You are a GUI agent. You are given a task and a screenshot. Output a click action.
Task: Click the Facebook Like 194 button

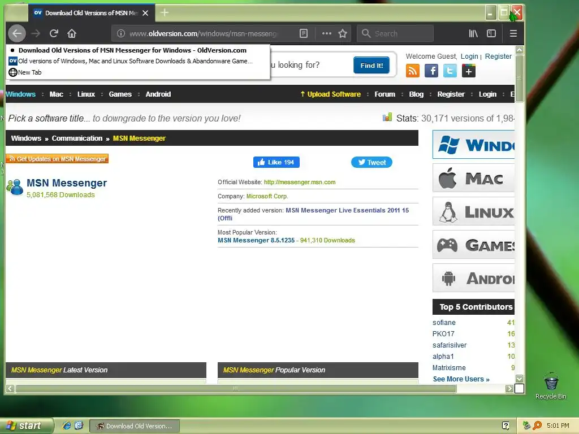(x=276, y=162)
